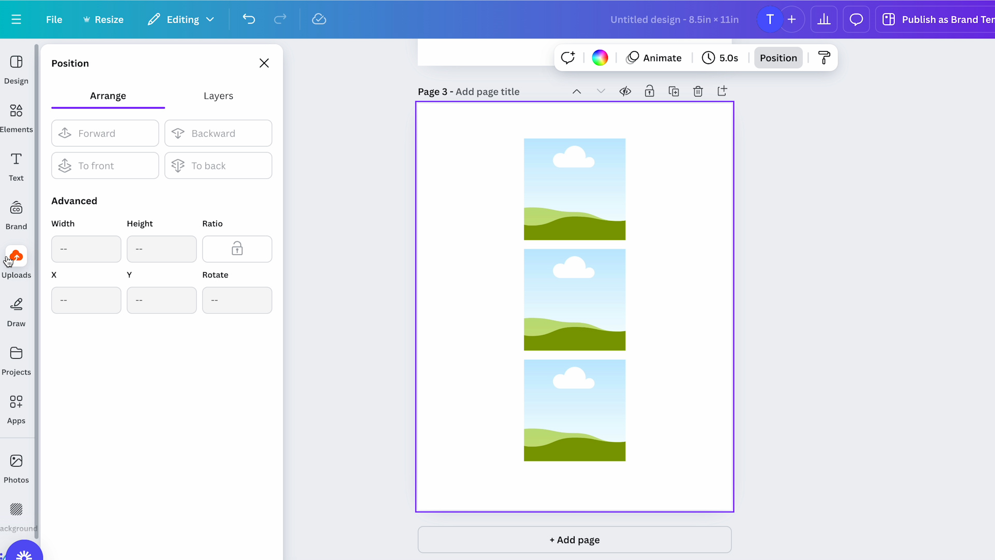Open the comments speech bubble
995x560 pixels.
click(856, 19)
